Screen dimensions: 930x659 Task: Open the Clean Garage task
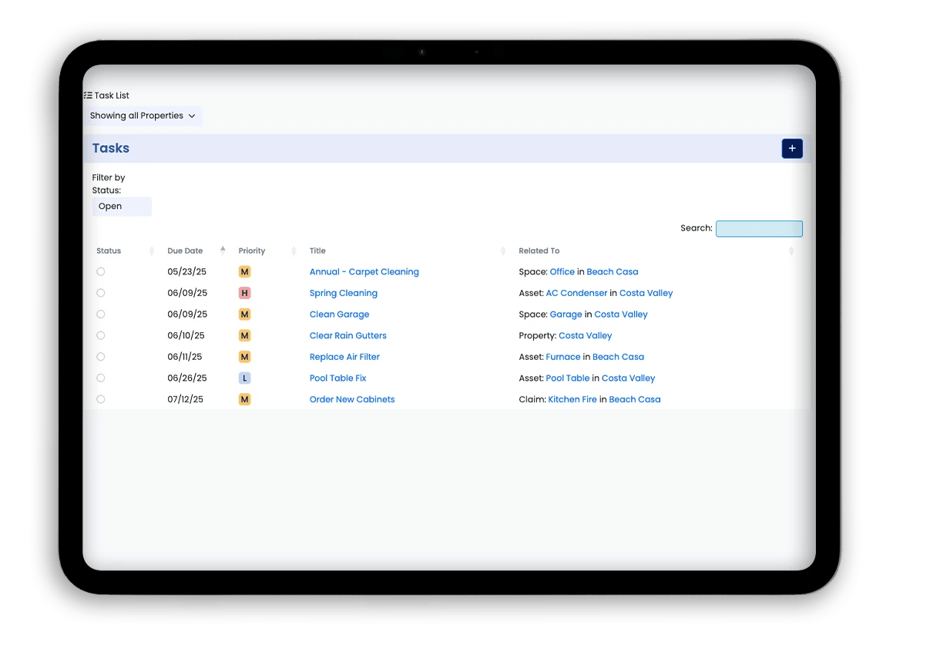tap(340, 314)
